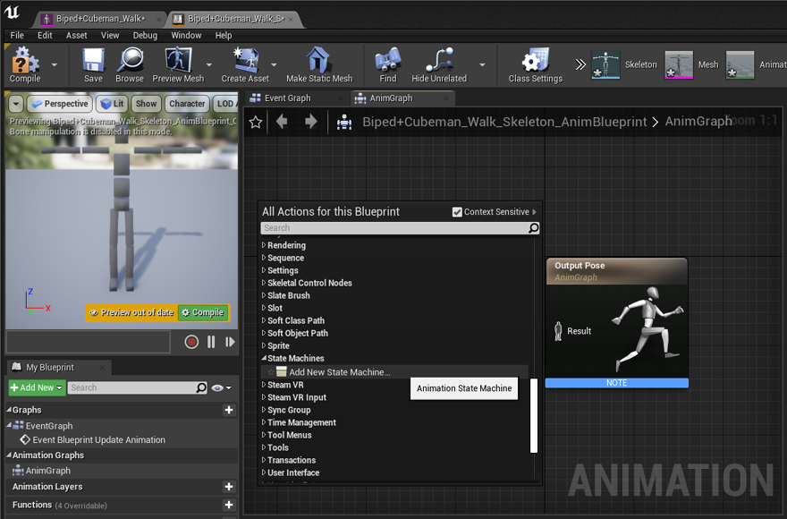The width and height of the screenshot is (787, 519).
Task: Expand the Steam VR Input category
Action: point(264,397)
